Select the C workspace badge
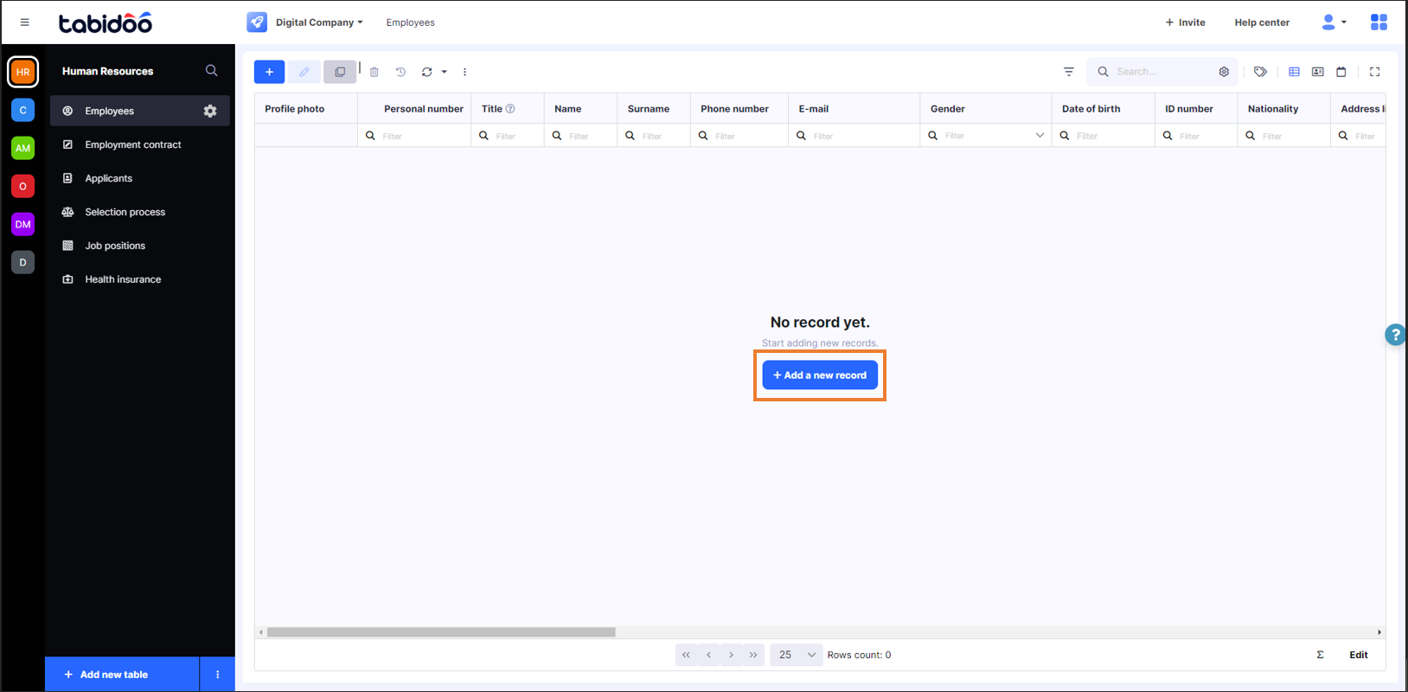The width and height of the screenshot is (1408, 692). point(23,110)
